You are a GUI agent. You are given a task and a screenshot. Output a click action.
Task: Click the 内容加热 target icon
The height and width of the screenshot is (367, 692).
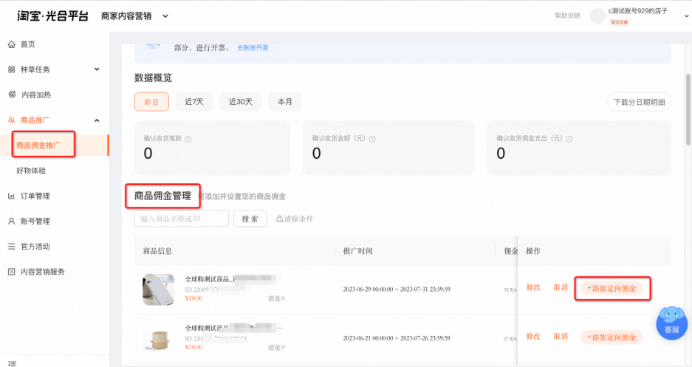pyautogui.click(x=12, y=95)
